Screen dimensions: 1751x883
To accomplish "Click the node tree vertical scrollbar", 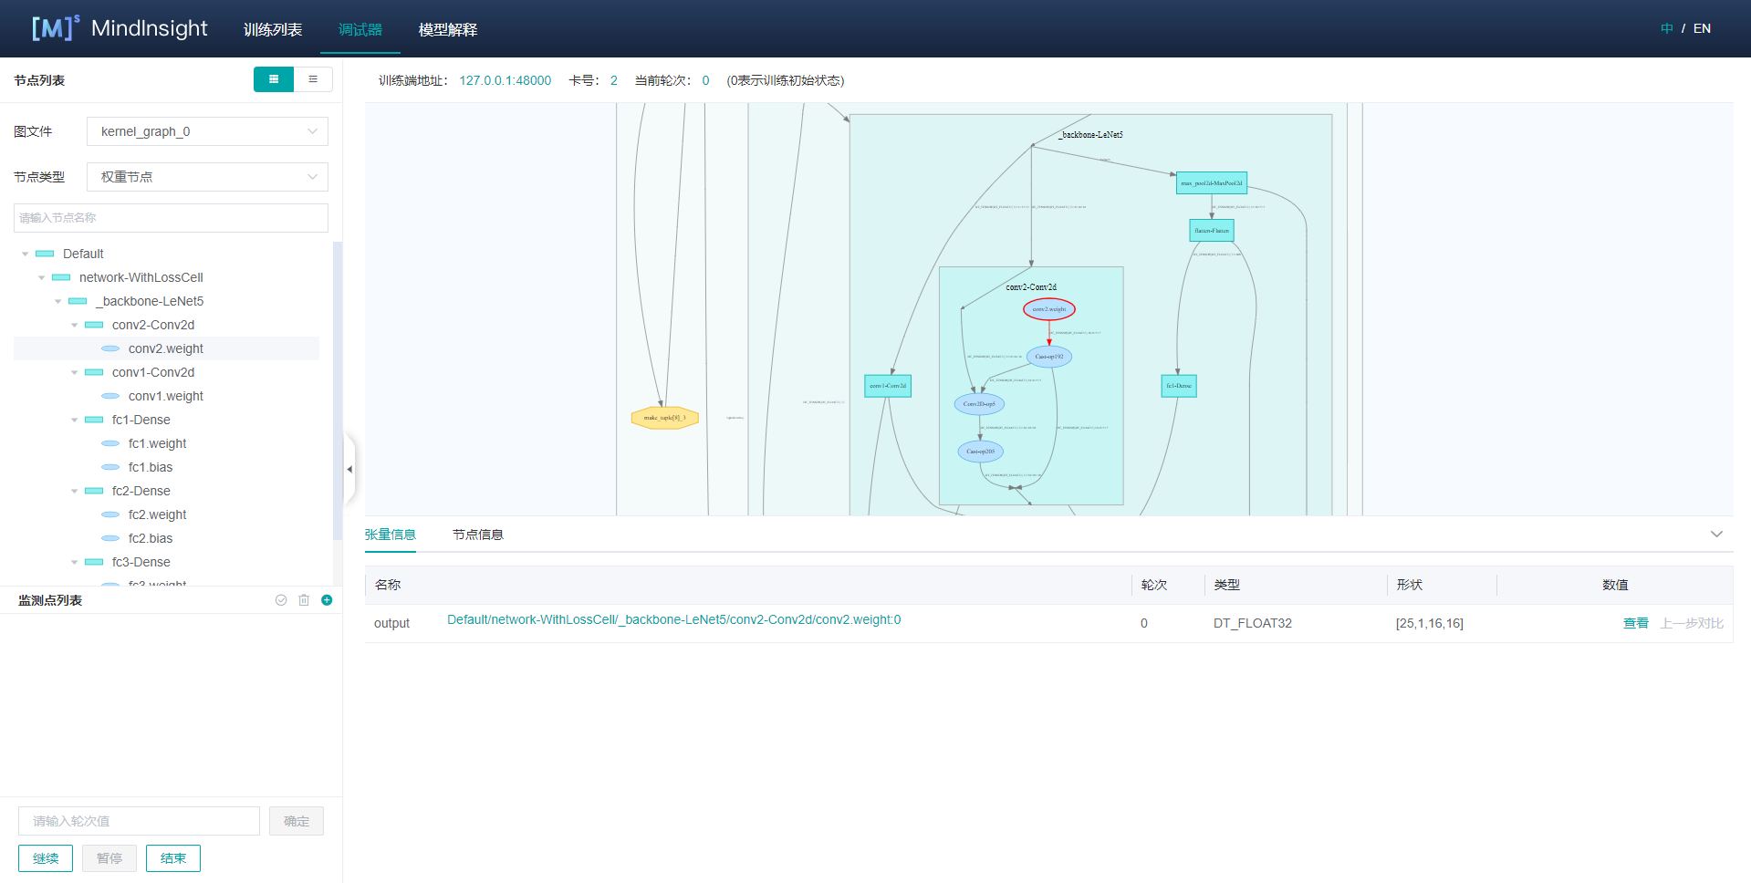I will coord(338,410).
